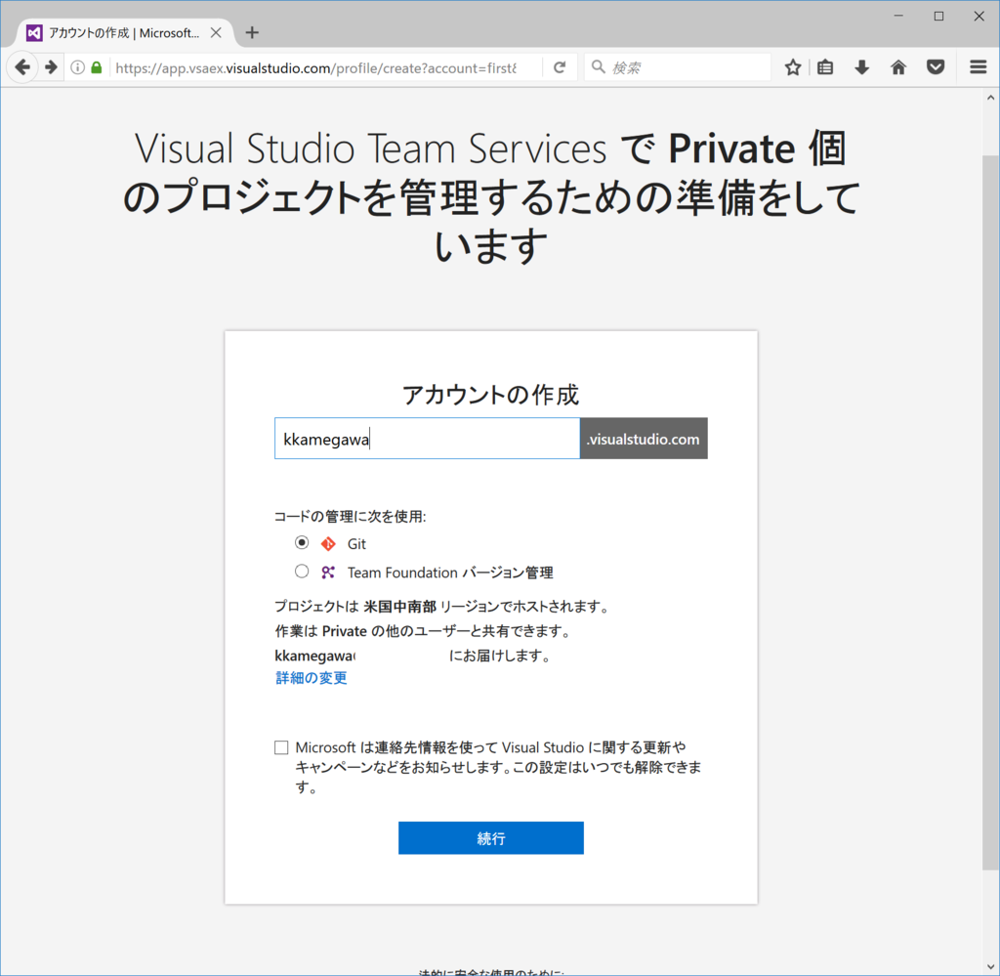Click the account name input field
Viewport: 1000px width, 976px height.
tap(428, 439)
